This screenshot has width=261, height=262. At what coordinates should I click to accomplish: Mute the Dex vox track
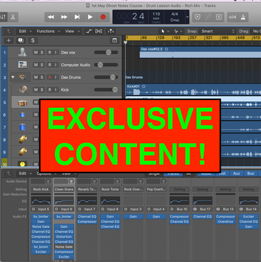pyautogui.click(x=36, y=52)
